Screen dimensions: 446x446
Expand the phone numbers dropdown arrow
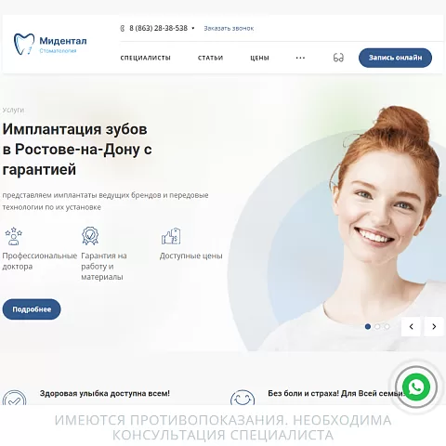click(x=193, y=28)
